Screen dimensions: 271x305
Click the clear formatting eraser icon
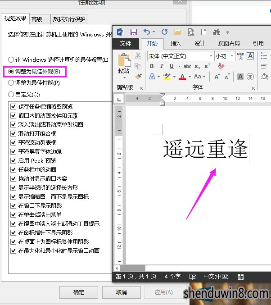click(221, 66)
